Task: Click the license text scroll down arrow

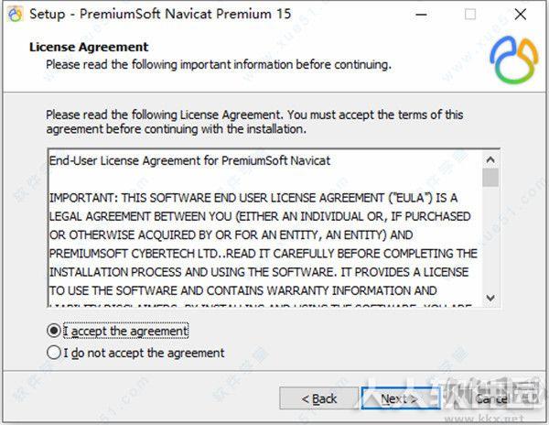Action: coord(490,298)
